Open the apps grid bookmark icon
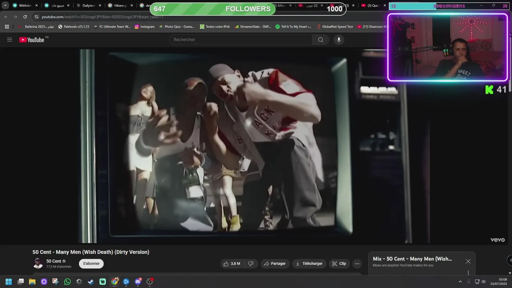The height and width of the screenshot is (288, 512). [7, 26]
